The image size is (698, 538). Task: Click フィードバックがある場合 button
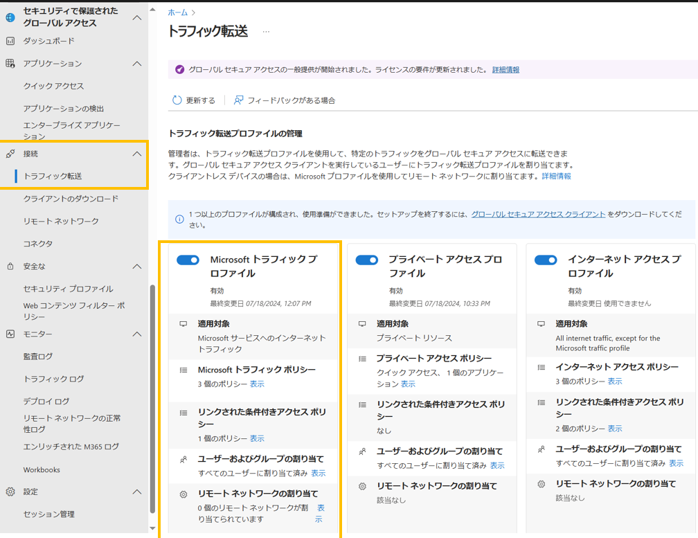point(285,100)
